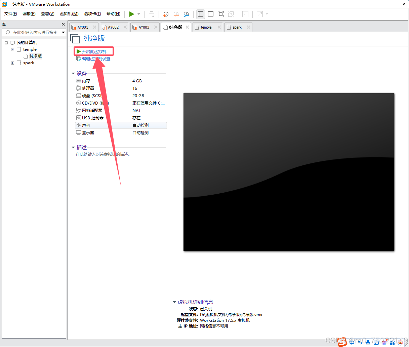Collapse the 设备 section
The image size is (409, 347).
point(73,73)
